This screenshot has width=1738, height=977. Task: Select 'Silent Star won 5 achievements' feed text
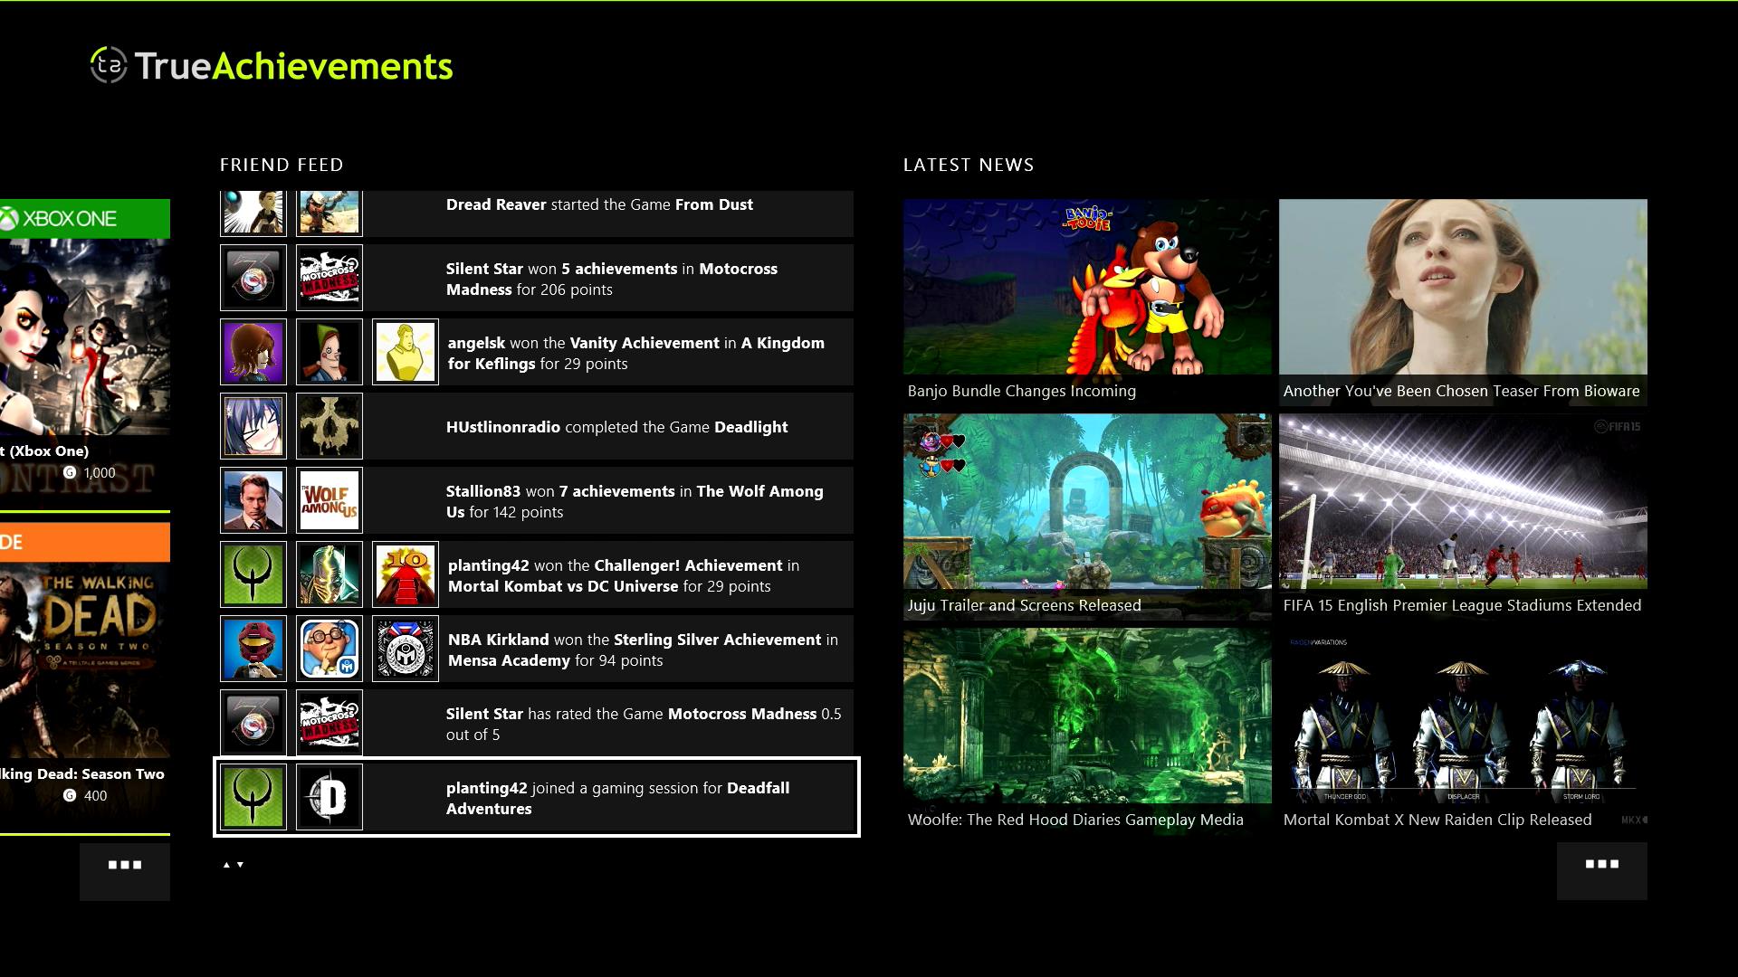click(x=612, y=279)
